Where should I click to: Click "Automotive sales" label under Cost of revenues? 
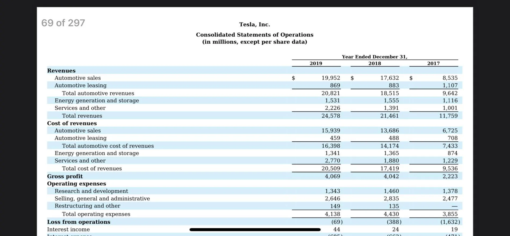pos(78,131)
